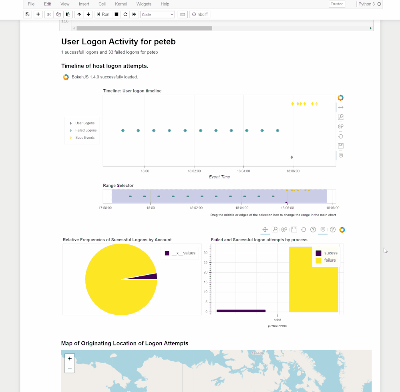The height and width of the screenshot is (392, 400).
Task: Open the Cell menu
Action: click(x=102, y=4)
